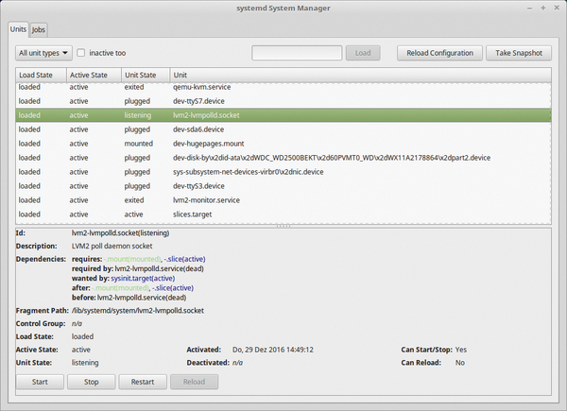The height and width of the screenshot is (411, 567).
Task: Open the -.mount(mounted) link under after
Action: tap(120, 288)
